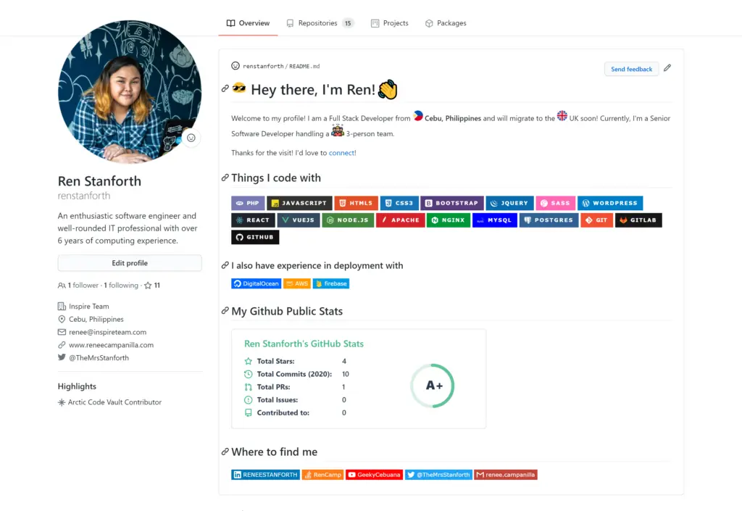The image size is (742, 511).
Task: Click the A+ grade progress ring
Action: [433, 386]
